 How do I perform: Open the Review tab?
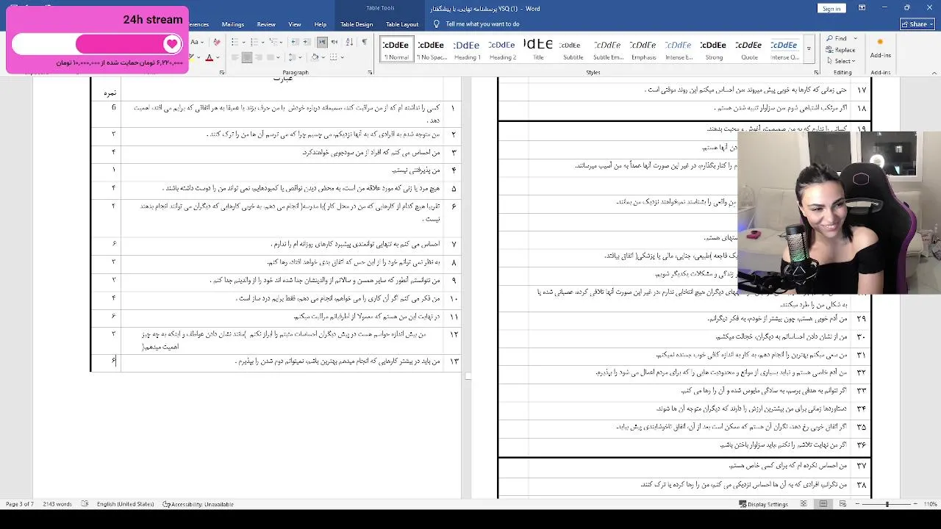point(266,24)
